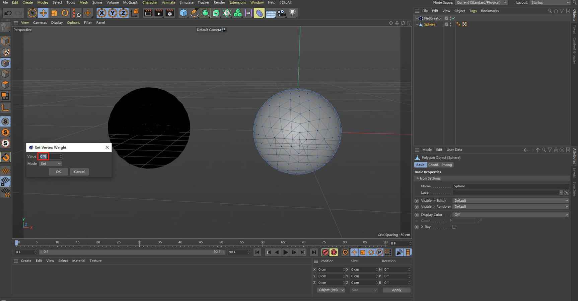Screen dimensions: 578x301
Task: Click frame 60 on timeline ruler
Action: 263,242
